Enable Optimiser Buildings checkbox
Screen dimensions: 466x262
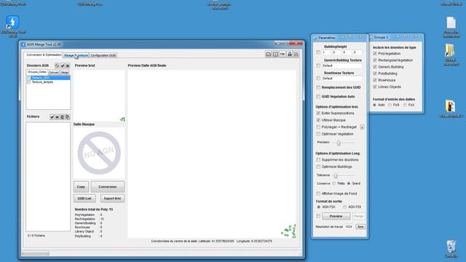coord(318,167)
